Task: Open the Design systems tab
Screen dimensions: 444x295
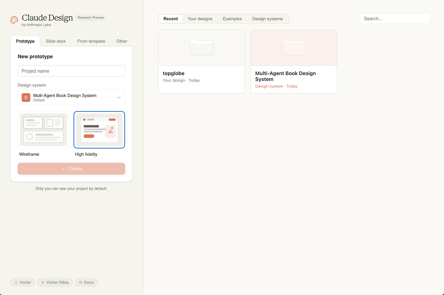Action: coord(267,19)
